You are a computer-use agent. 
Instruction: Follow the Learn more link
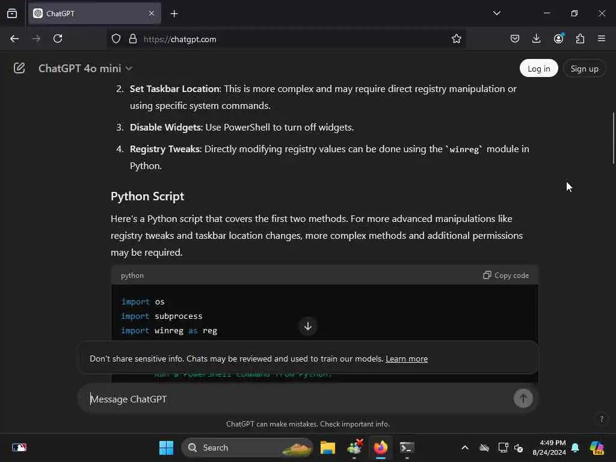point(407,359)
